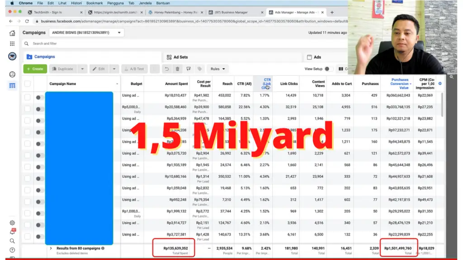Switch to the Ad Sets tab
The image size is (463, 260).
click(180, 57)
